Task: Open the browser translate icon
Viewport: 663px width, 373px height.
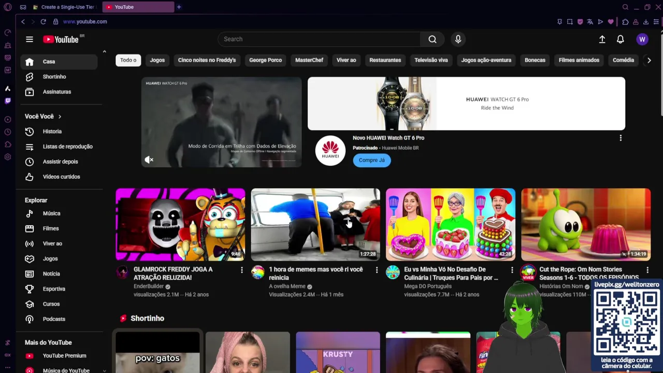Action: (590, 22)
